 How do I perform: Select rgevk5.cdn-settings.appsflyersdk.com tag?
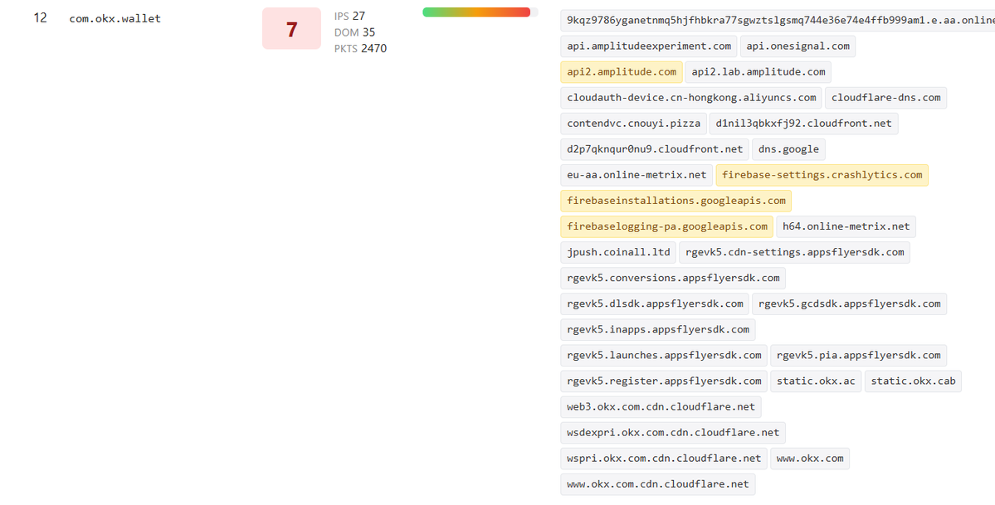pyautogui.click(x=794, y=252)
